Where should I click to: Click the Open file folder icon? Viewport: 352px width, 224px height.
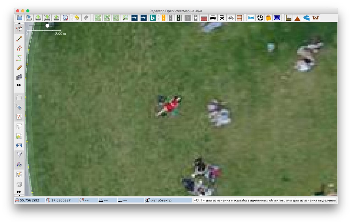20,18
